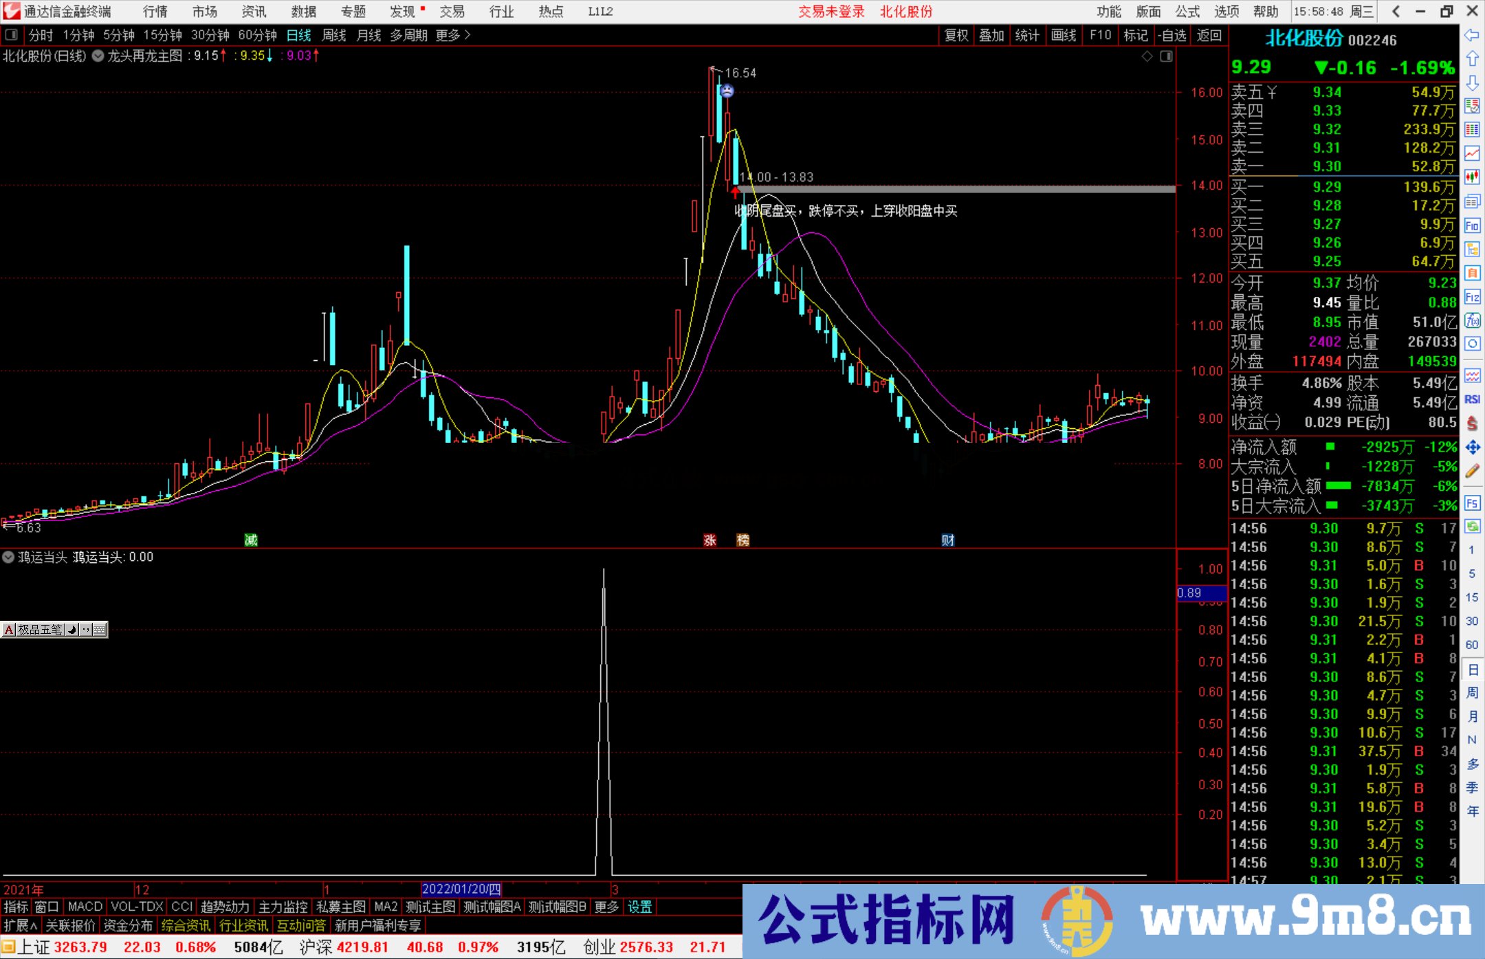Open the hierarchy tree sidebar icon

click(1472, 250)
